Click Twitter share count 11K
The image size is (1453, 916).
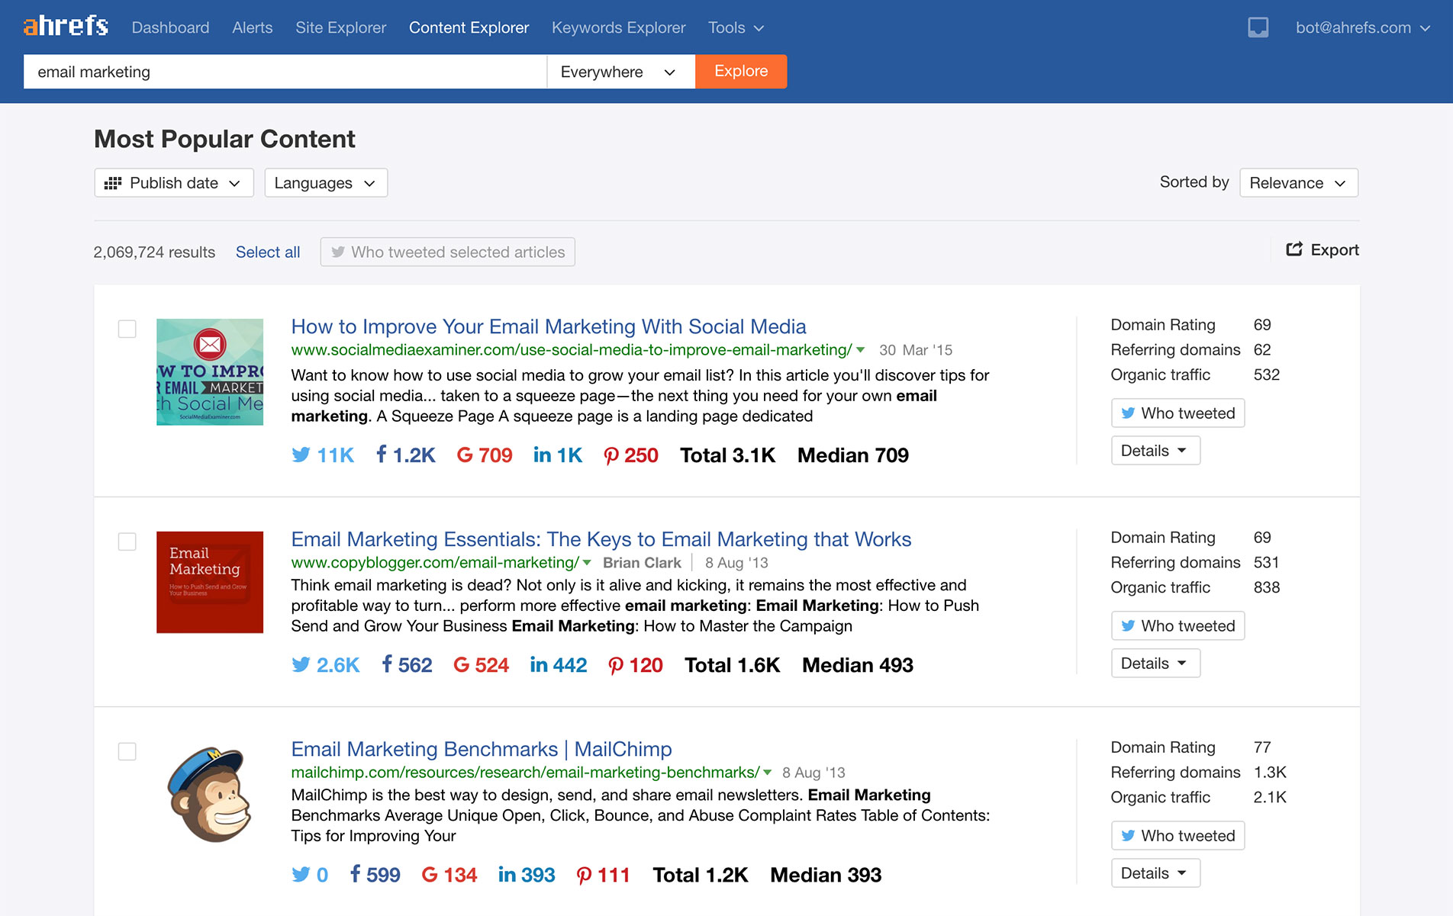point(323,455)
